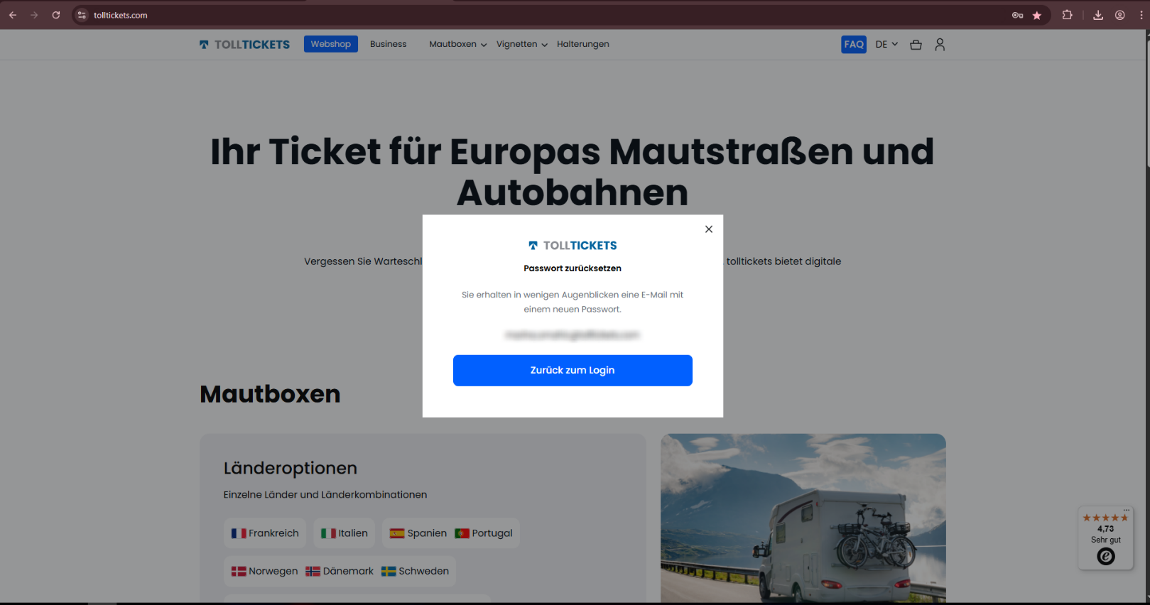Select the Webshop tab
Viewport: 1150px width, 605px height.
pos(330,44)
